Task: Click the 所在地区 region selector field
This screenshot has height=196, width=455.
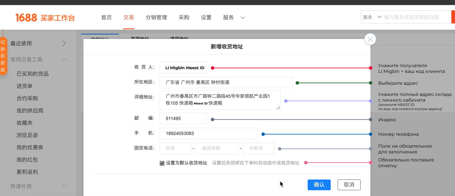Action: pos(226,82)
